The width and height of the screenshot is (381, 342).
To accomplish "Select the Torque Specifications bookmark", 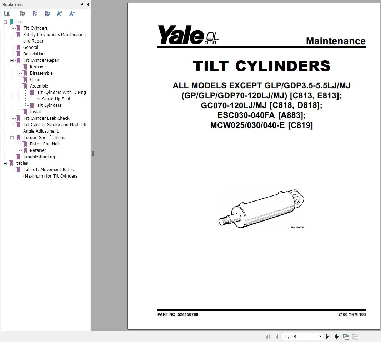I will coord(44,138).
